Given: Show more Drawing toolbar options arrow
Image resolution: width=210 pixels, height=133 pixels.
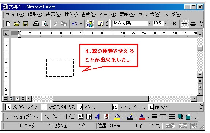Looking at the screenshot, I should (x=195, y=118).
